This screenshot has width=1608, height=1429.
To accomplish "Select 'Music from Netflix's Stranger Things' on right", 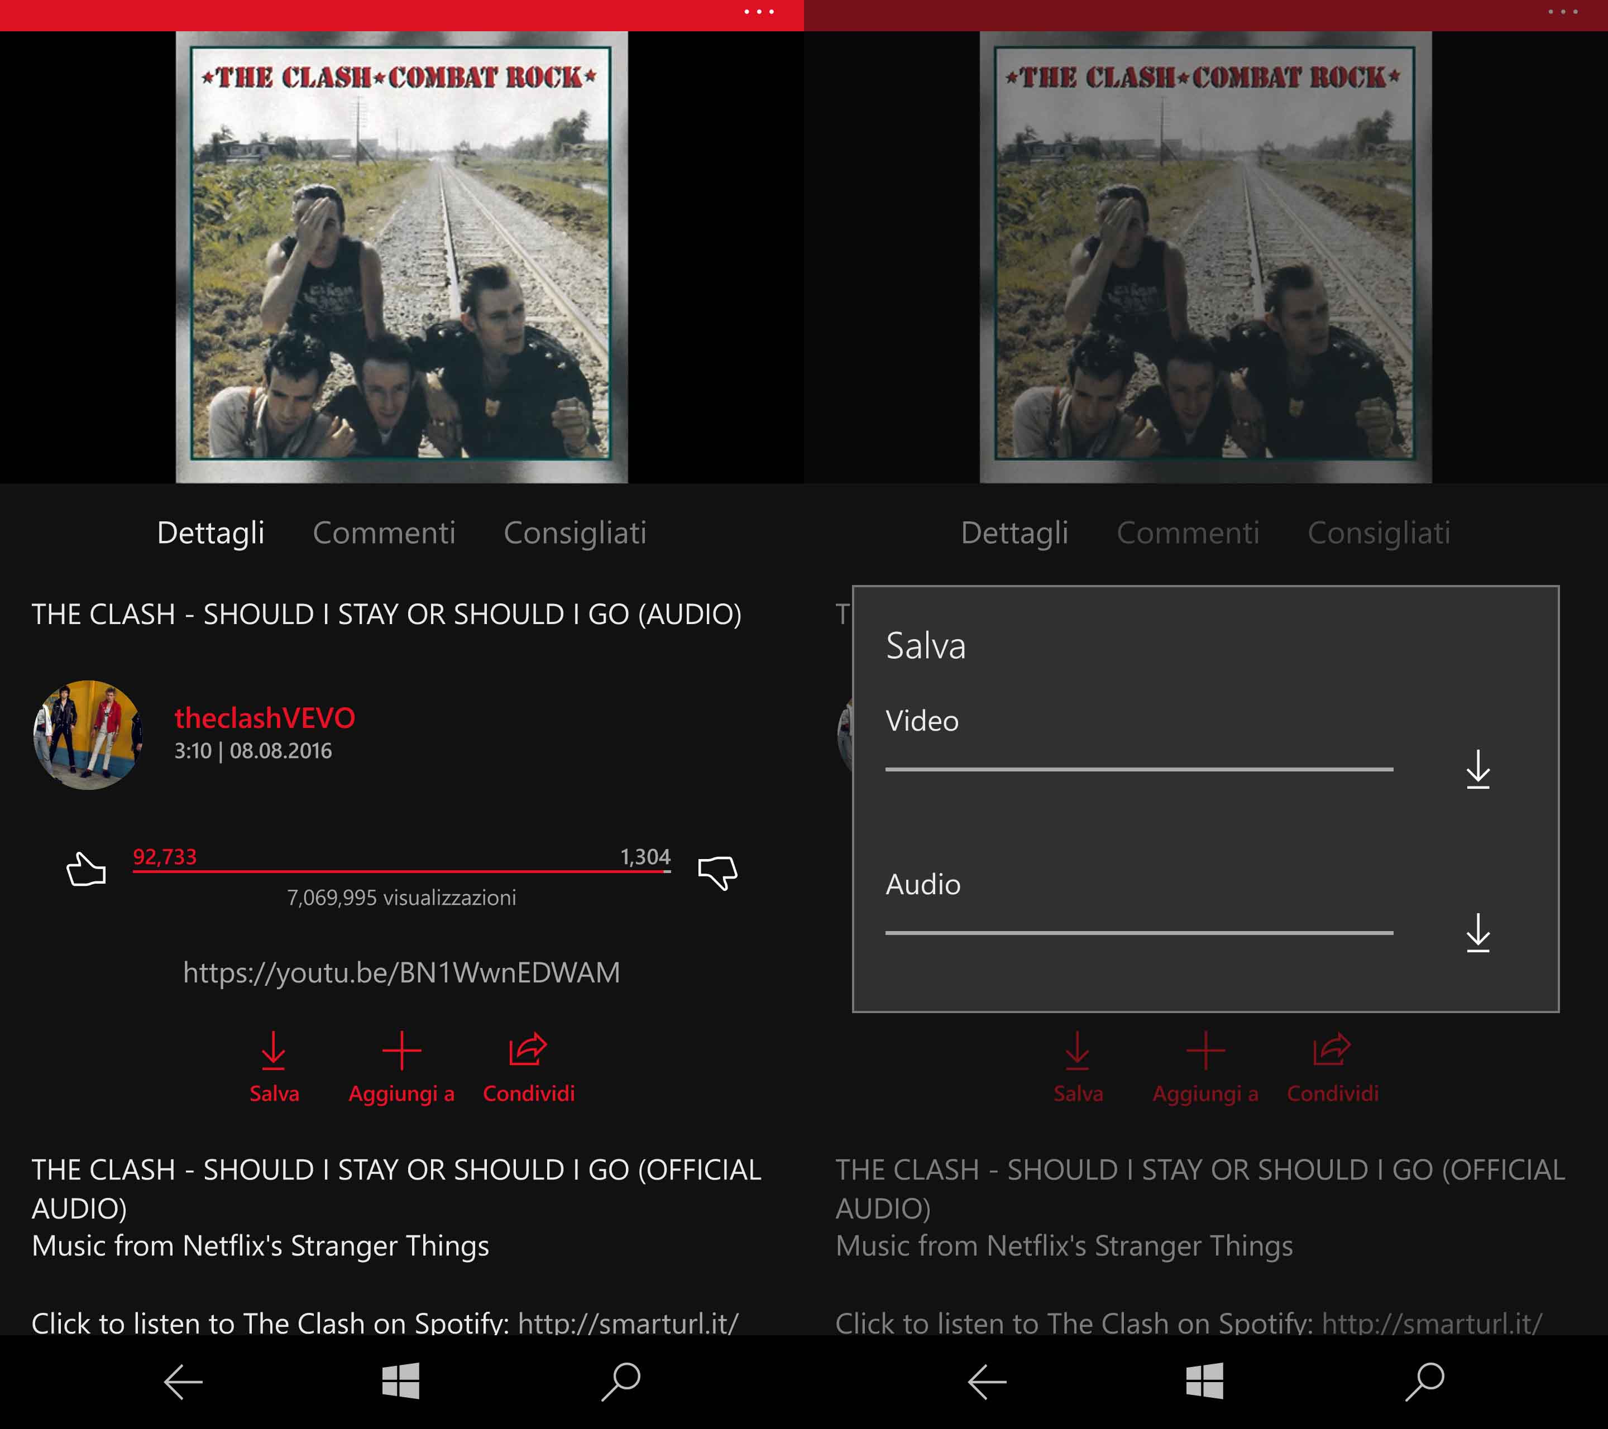I will [x=1064, y=1246].
